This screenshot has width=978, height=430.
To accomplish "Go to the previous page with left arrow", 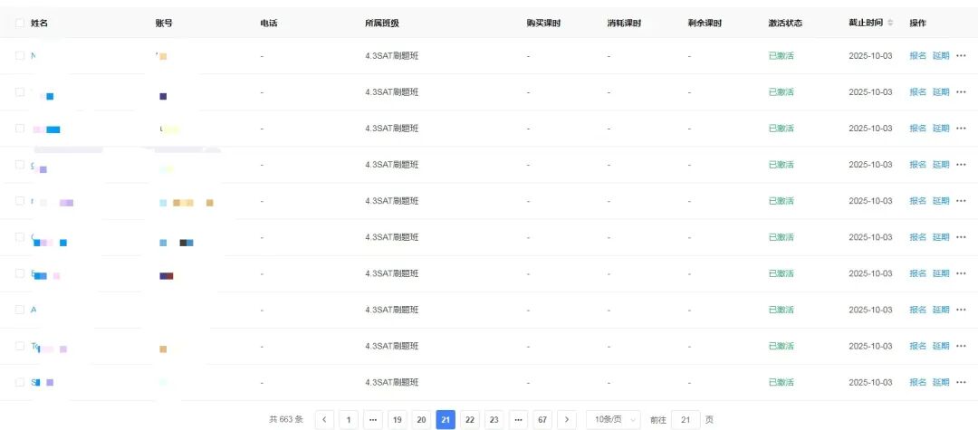I will click(x=325, y=419).
